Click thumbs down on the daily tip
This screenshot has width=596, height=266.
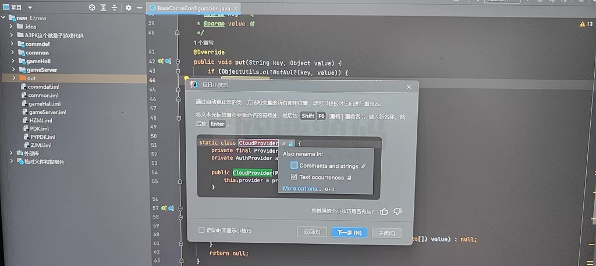[x=398, y=211]
